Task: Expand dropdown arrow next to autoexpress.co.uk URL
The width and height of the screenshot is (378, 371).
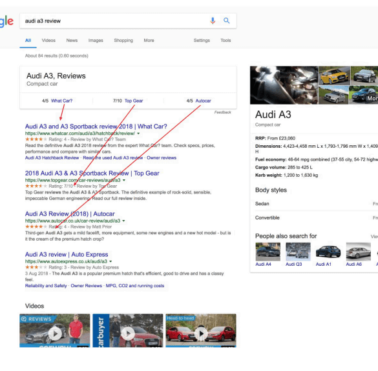Action: pos(110,261)
